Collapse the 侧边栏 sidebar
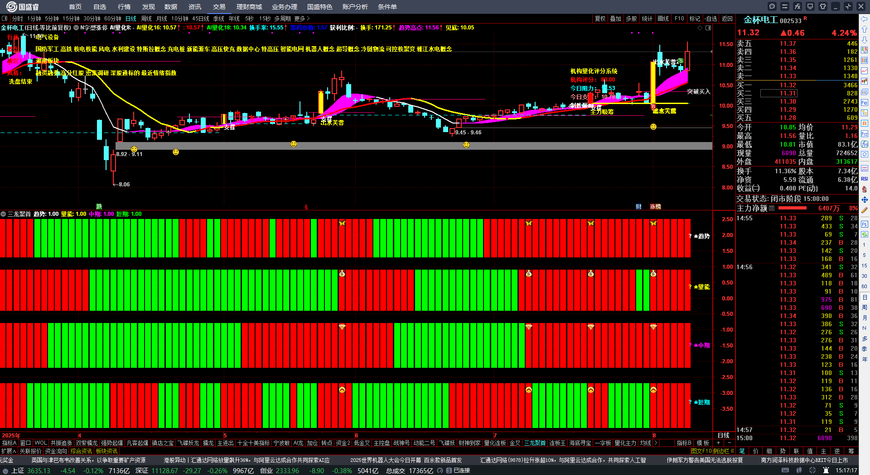Image resolution: width=870 pixels, height=475 pixels. click(x=723, y=451)
